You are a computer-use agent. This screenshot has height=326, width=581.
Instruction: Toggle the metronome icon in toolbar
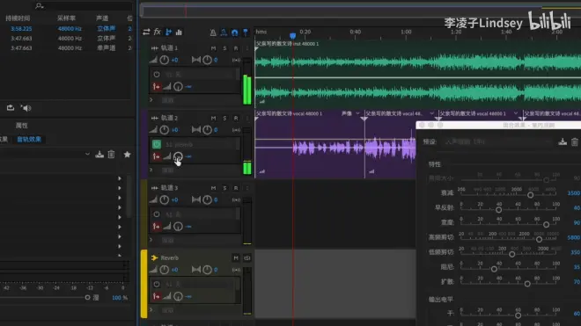click(213, 33)
